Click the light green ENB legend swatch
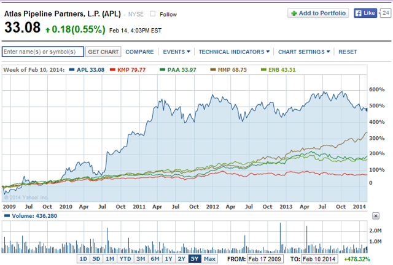This screenshot has height=265, width=393. (x=263, y=70)
